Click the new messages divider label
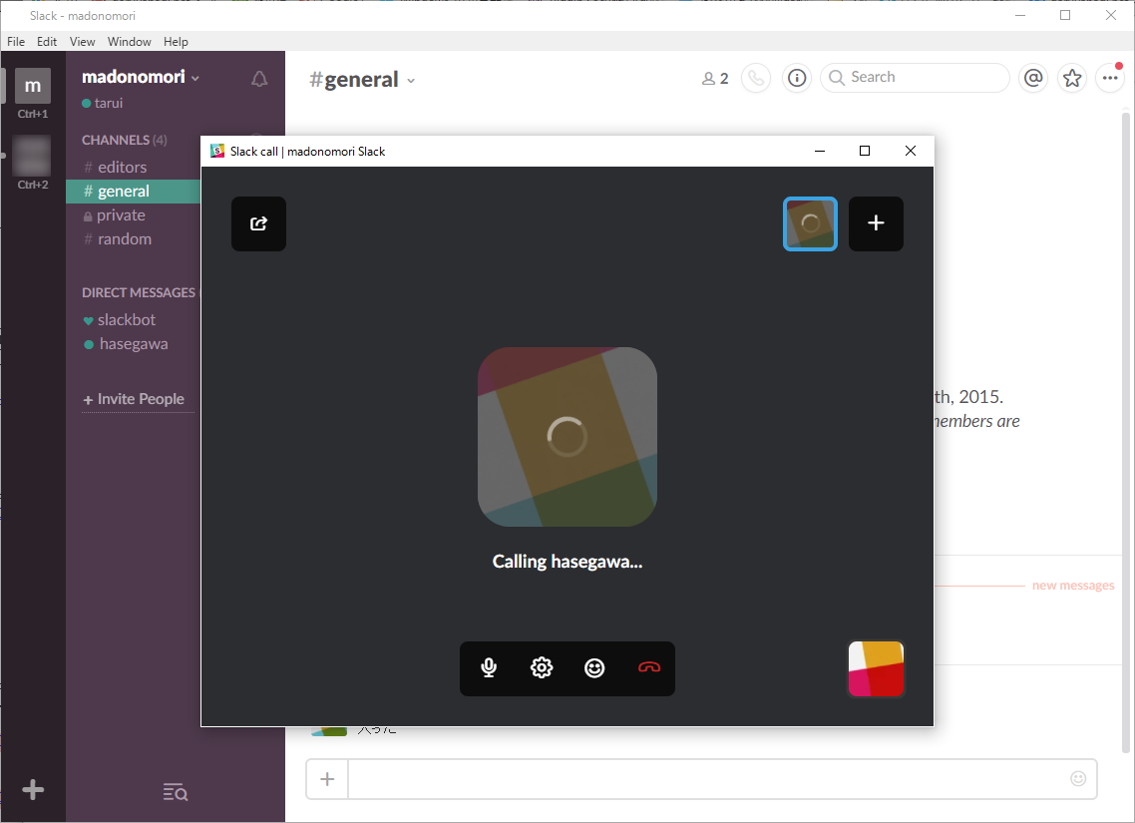 (x=1073, y=585)
